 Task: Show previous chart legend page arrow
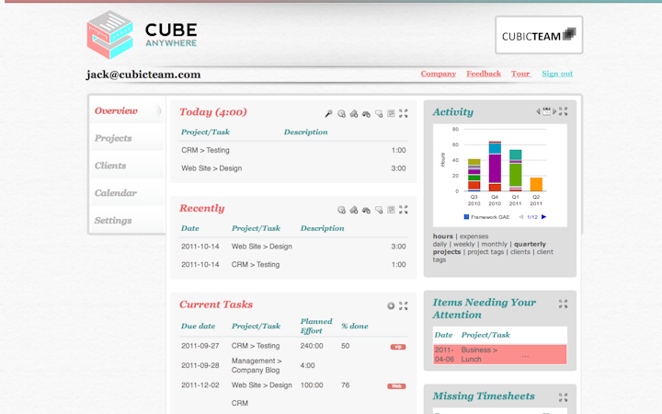pyautogui.click(x=521, y=217)
